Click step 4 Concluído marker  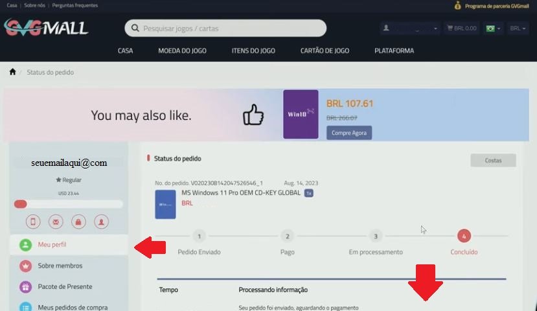click(x=464, y=236)
